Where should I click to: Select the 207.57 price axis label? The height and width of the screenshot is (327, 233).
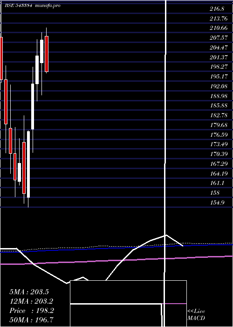pos(219,38)
